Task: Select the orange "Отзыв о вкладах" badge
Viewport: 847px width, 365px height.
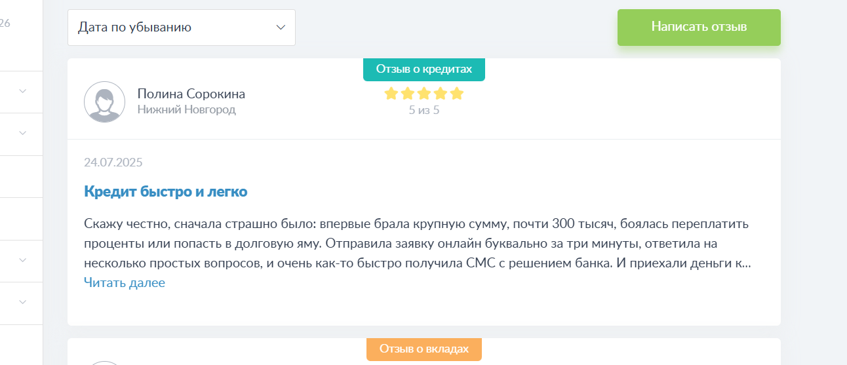Action: tap(424, 349)
